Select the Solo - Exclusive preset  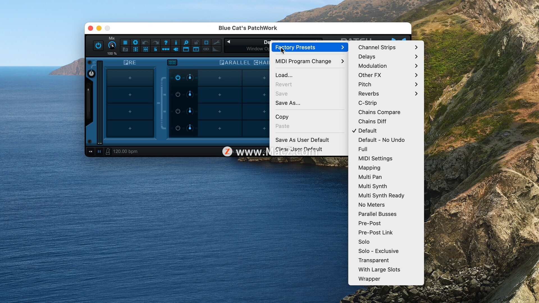[386, 251]
